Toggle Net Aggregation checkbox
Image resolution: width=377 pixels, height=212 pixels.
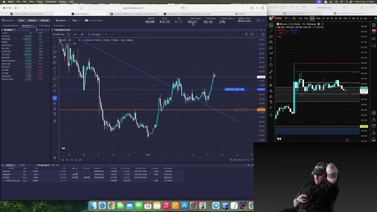click(34, 165)
